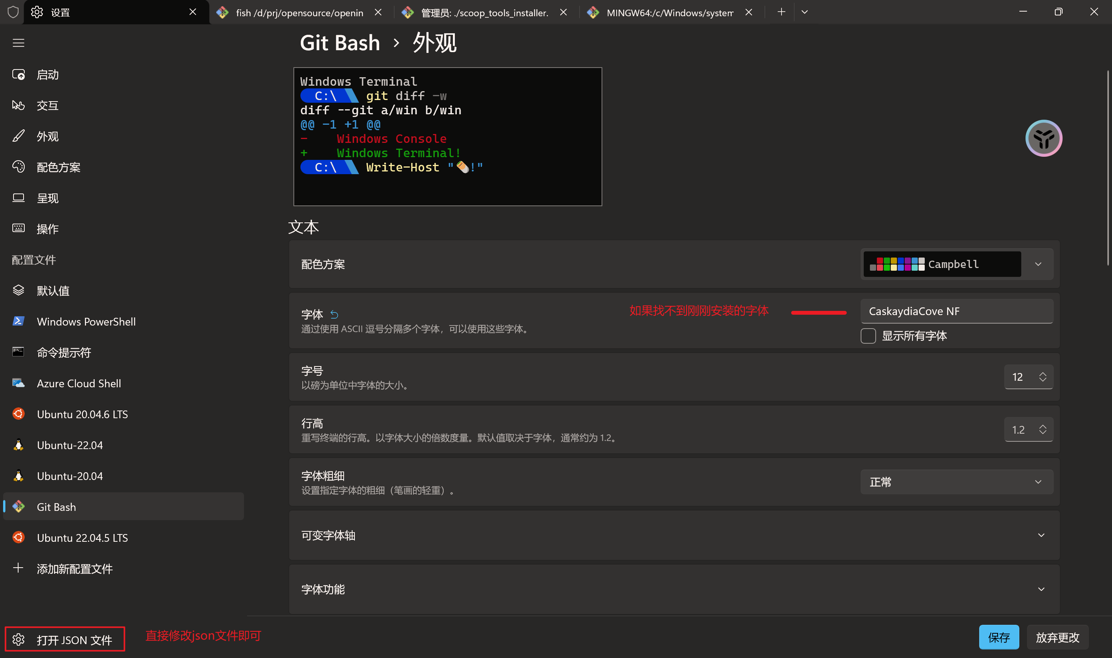The image size is (1112, 658).
Task: Open the 交互 interaction settings page
Action: [124, 105]
